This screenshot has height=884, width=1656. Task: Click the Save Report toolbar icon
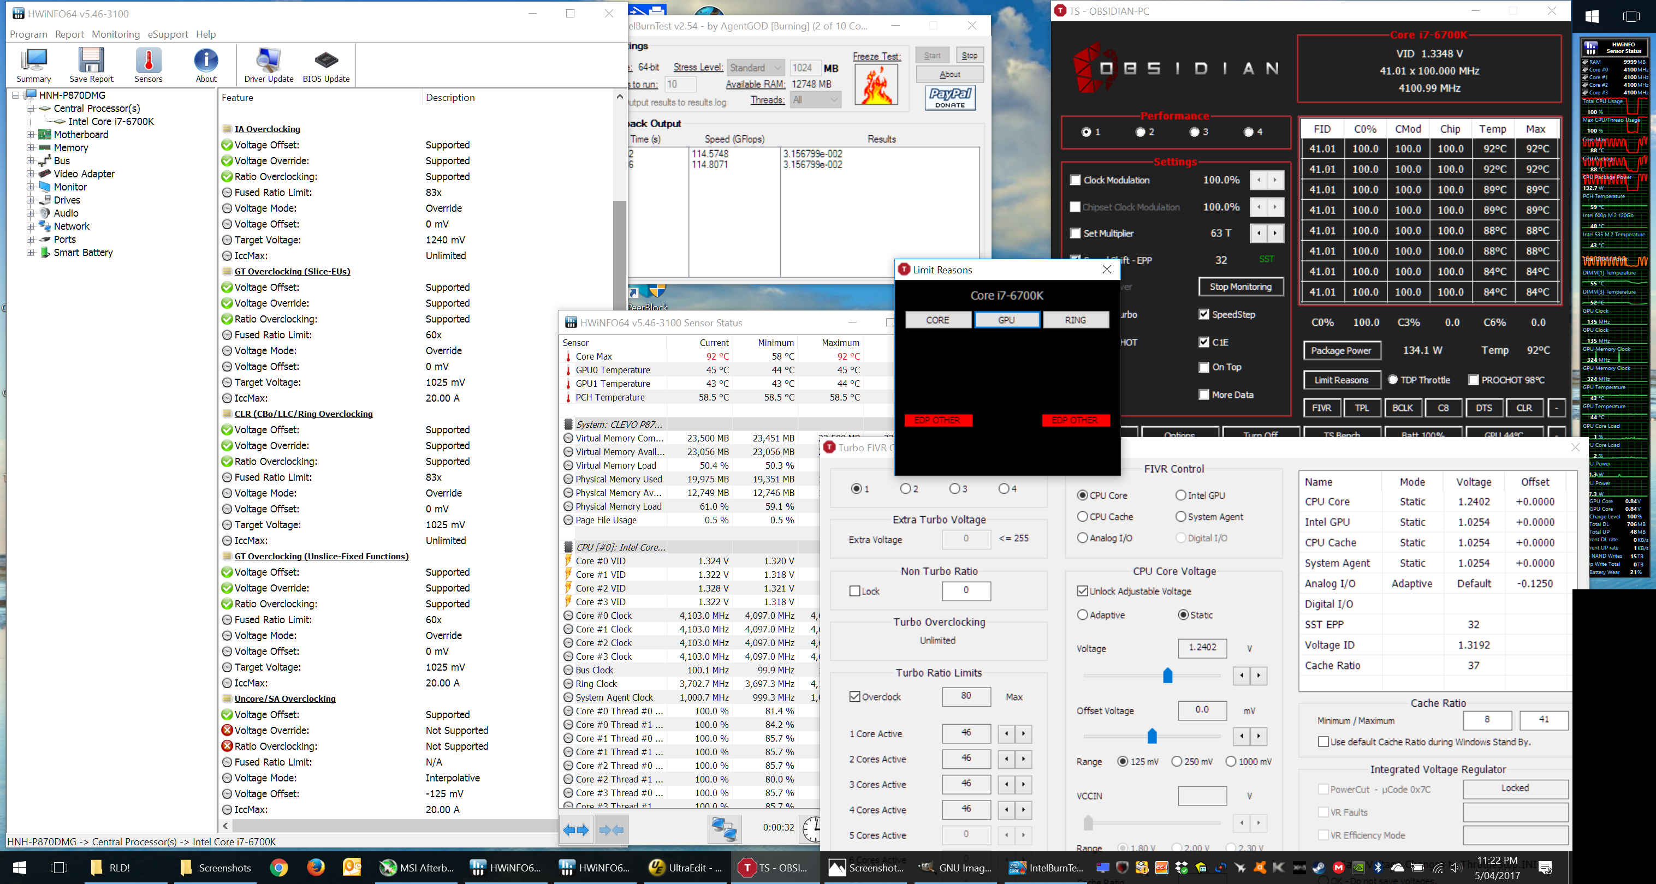[x=91, y=65]
